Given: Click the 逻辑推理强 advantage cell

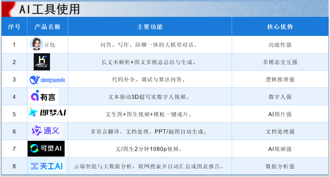Looking at the screenshot, I should (280, 80).
